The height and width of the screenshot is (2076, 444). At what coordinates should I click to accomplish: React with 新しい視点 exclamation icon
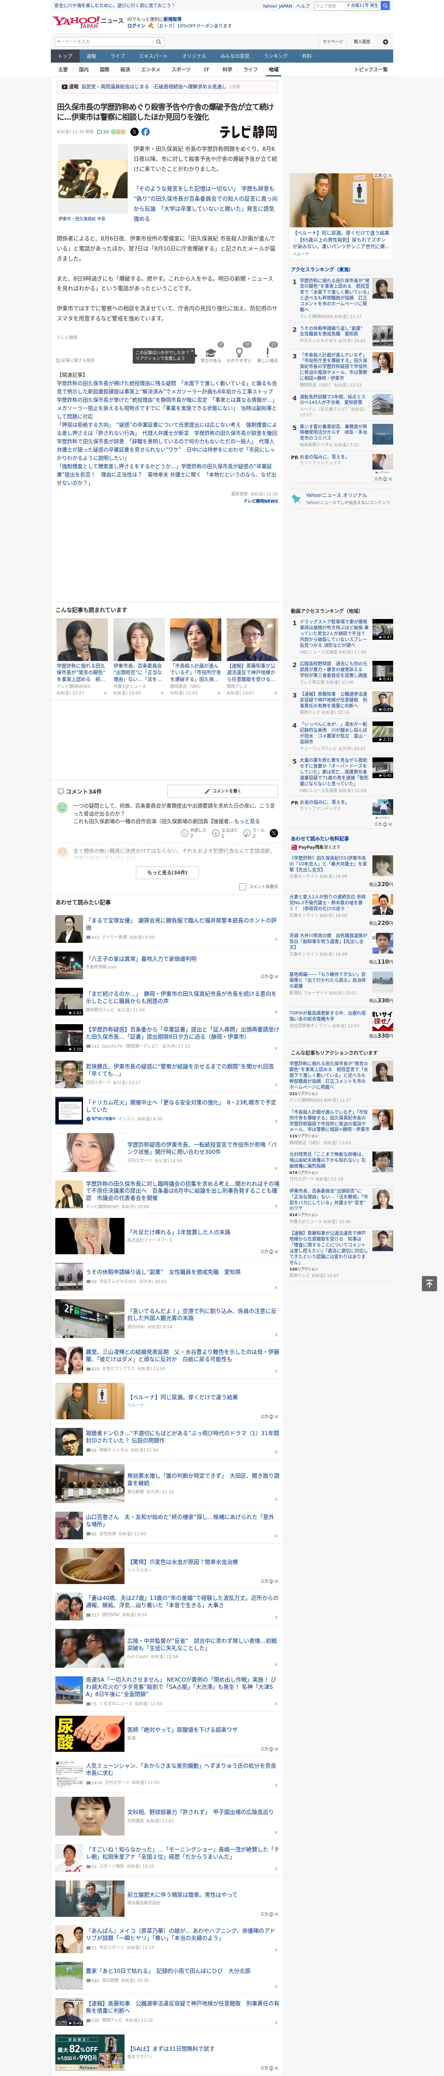[x=268, y=353]
